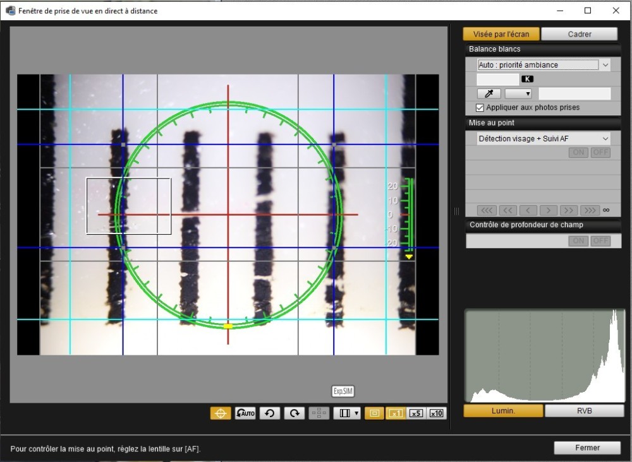Click the <<< focus adjustment button
Image resolution: width=632 pixels, height=462 pixels.
(x=487, y=210)
